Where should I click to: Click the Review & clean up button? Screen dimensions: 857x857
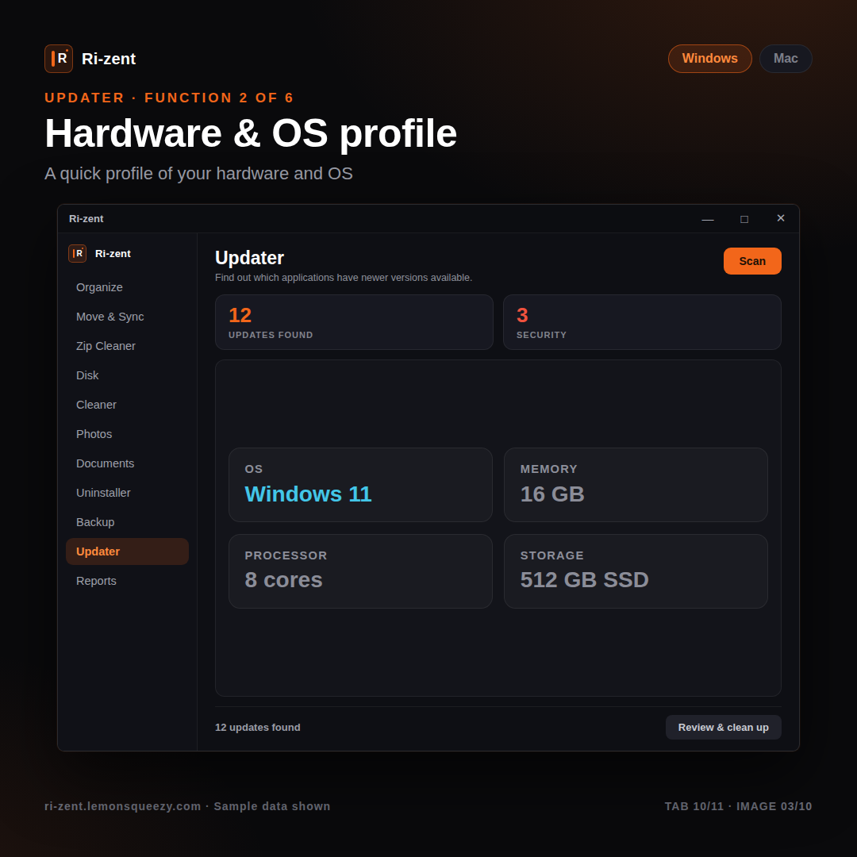[723, 728]
